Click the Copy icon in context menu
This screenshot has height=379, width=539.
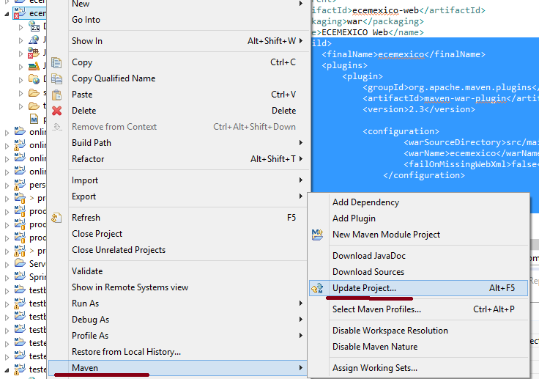pyautogui.click(x=56, y=62)
